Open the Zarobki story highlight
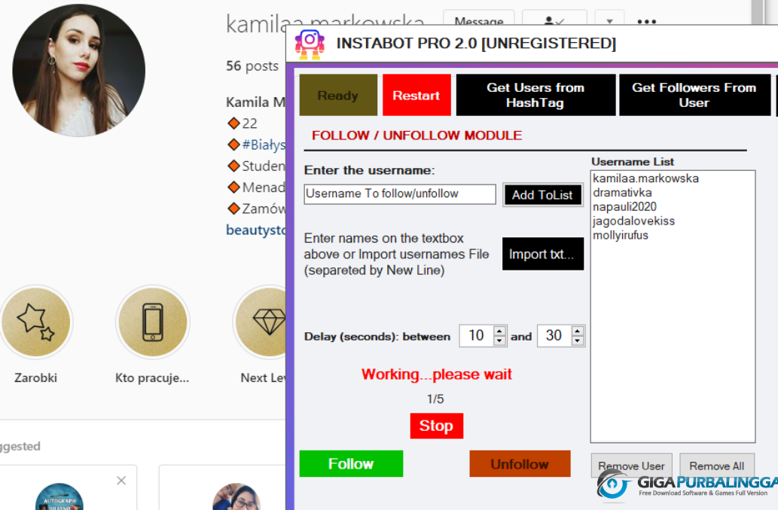Image resolution: width=778 pixels, height=510 pixels. pyautogui.click(x=35, y=322)
